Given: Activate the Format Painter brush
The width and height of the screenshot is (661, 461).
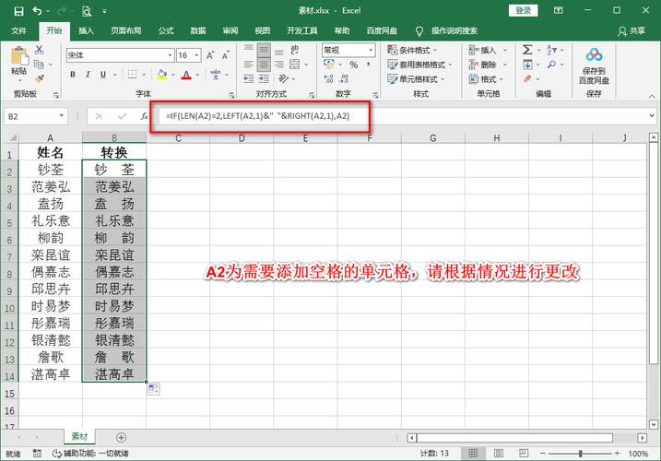Looking at the screenshot, I should point(40,78).
